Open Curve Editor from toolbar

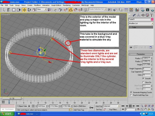126,10
